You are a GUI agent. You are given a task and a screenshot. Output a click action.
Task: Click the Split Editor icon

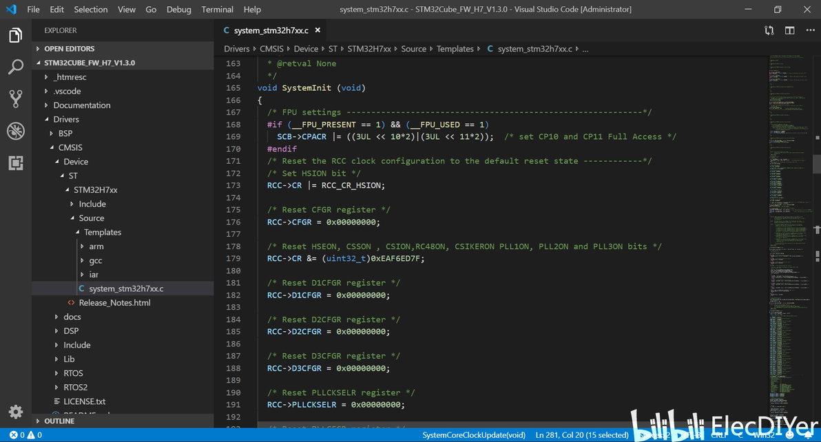(789, 30)
